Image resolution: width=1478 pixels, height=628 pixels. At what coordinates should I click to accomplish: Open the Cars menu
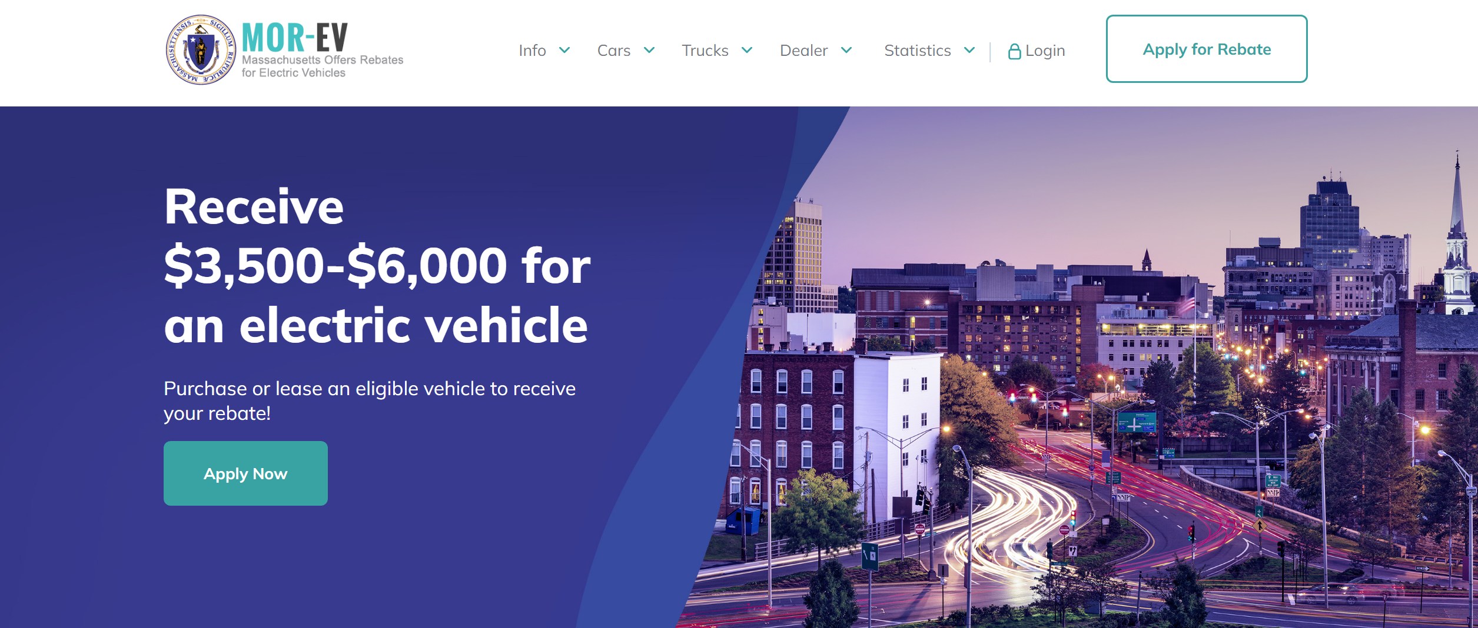pyautogui.click(x=613, y=51)
